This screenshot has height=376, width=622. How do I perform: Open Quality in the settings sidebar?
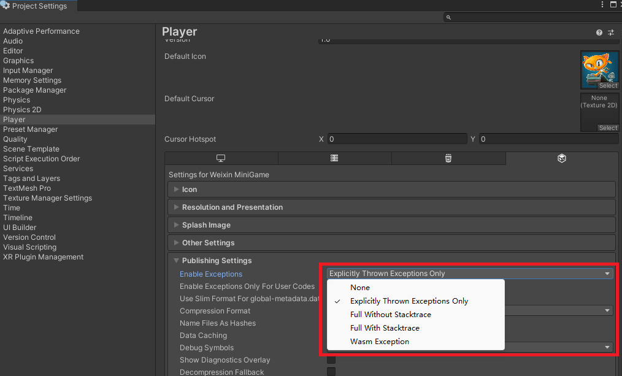pyautogui.click(x=15, y=139)
